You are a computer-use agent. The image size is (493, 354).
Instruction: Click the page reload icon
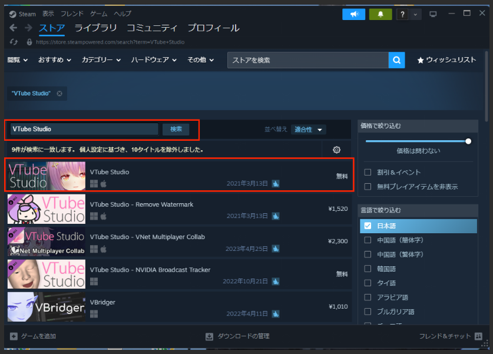(x=14, y=42)
